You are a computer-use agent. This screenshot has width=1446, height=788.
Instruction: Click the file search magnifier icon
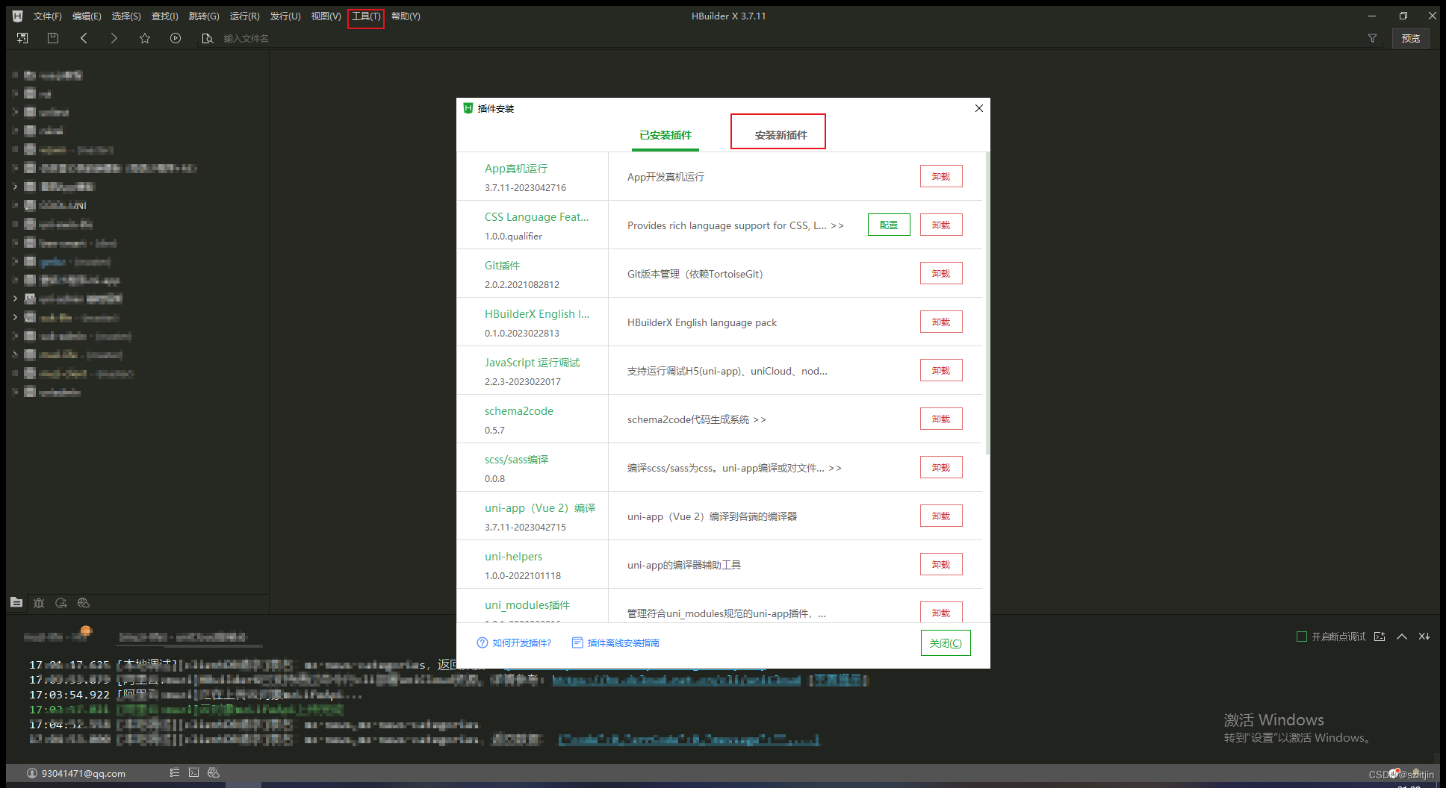tap(208, 38)
